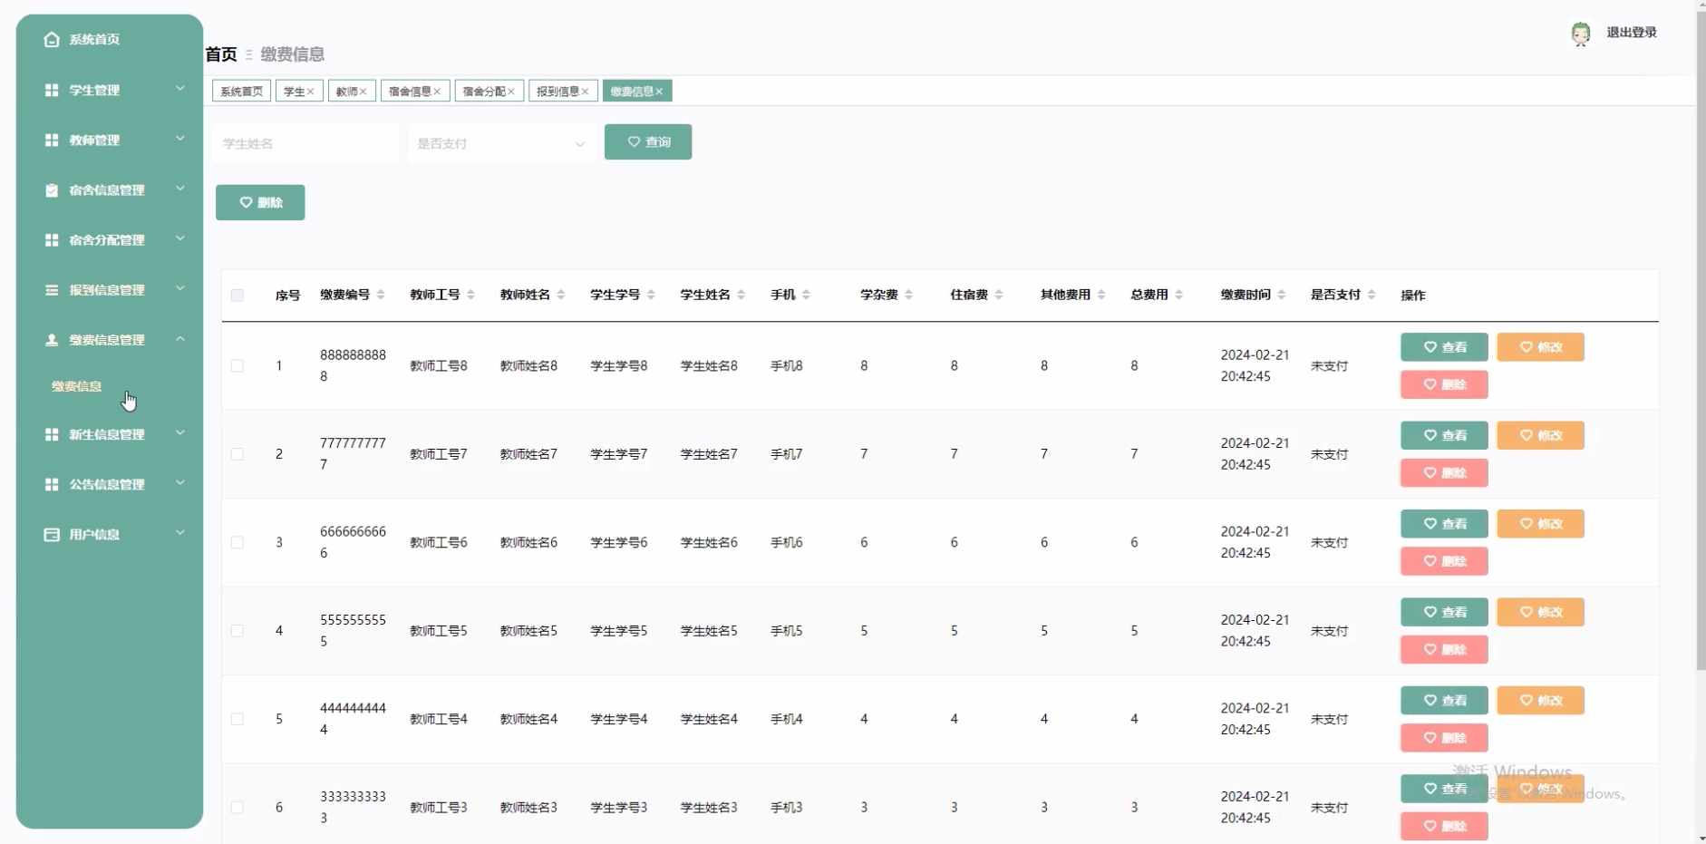
Task: Check the row 3 checkbox (6666666666)
Action: click(x=237, y=542)
